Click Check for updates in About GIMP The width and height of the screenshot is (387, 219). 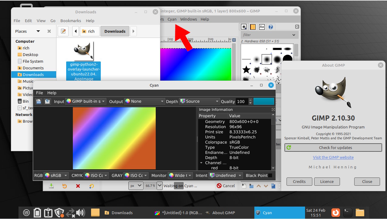[333, 148]
